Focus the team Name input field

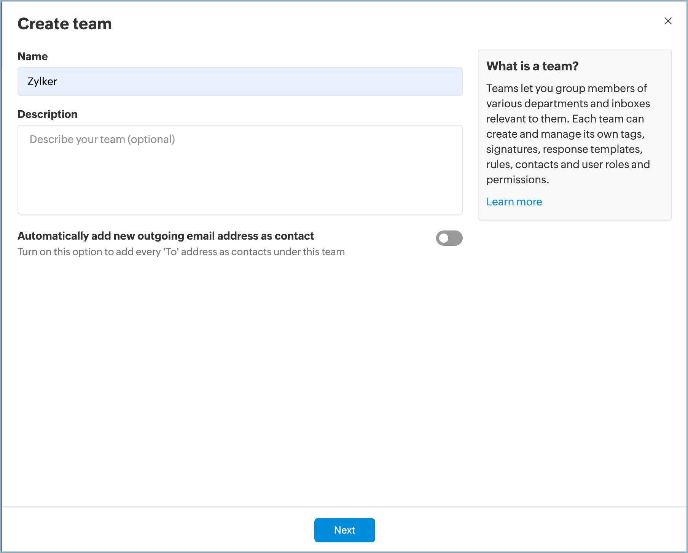pos(240,81)
